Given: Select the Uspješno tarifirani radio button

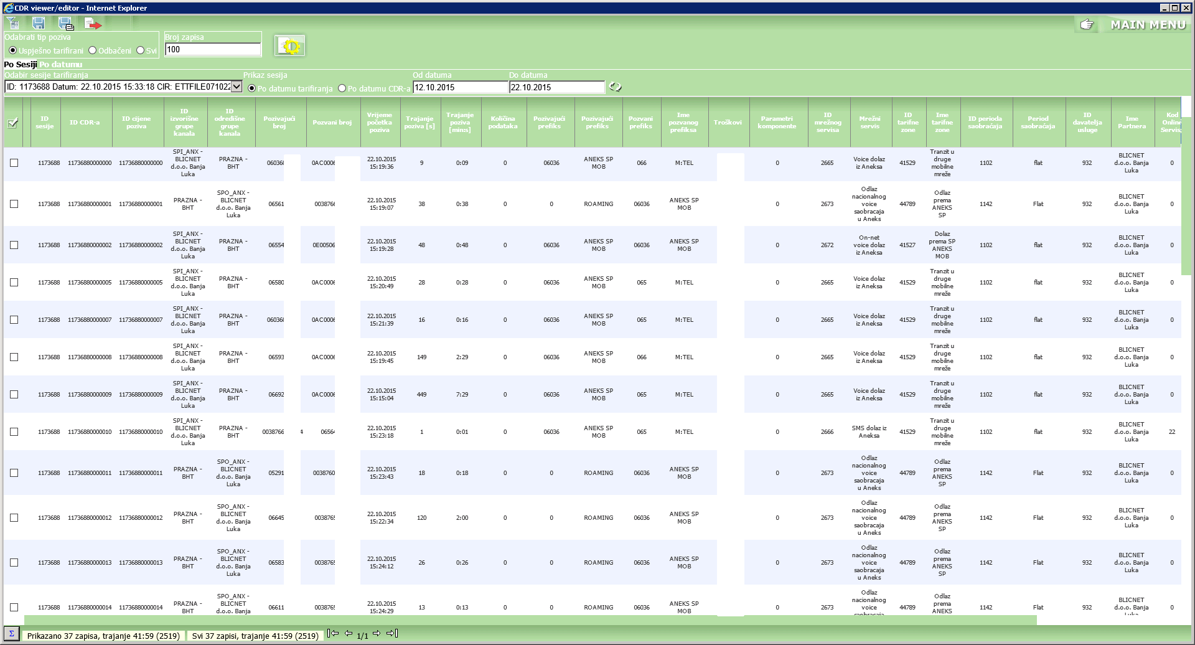Looking at the screenshot, I should click(12, 50).
